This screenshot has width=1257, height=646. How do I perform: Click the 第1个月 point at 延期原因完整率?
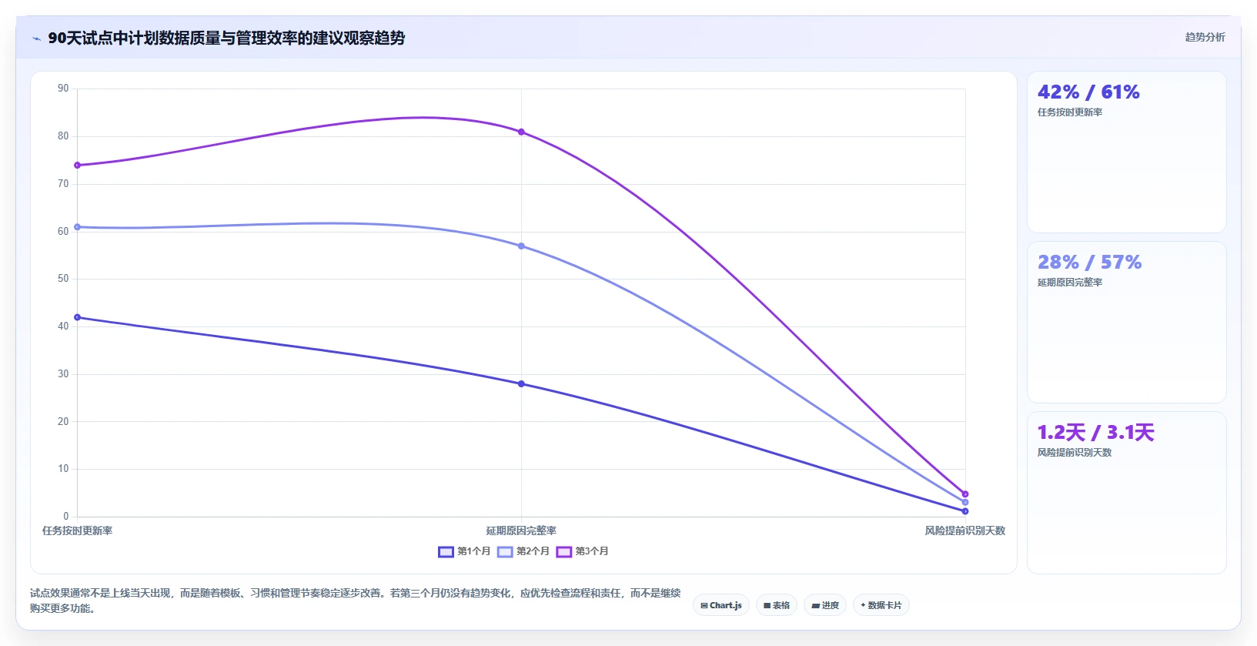point(521,384)
